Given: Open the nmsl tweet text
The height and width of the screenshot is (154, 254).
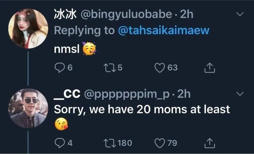Looking at the screenshot, I should coord(67,49).
